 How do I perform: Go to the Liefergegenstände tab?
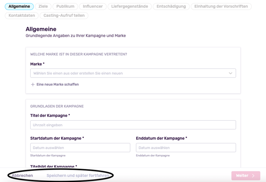pos(129,6)
